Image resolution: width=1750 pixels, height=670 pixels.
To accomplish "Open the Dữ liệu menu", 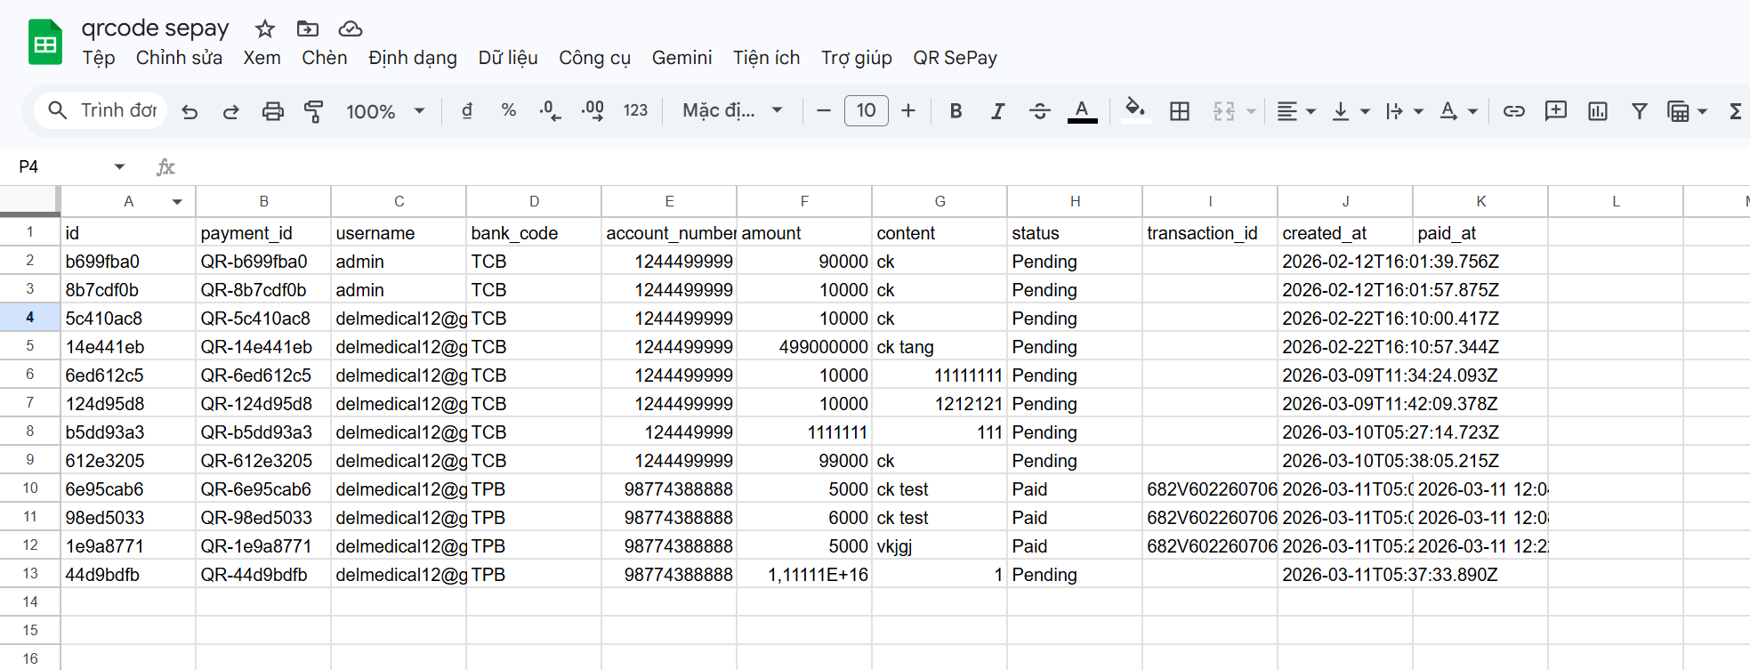I will [507, 58].
